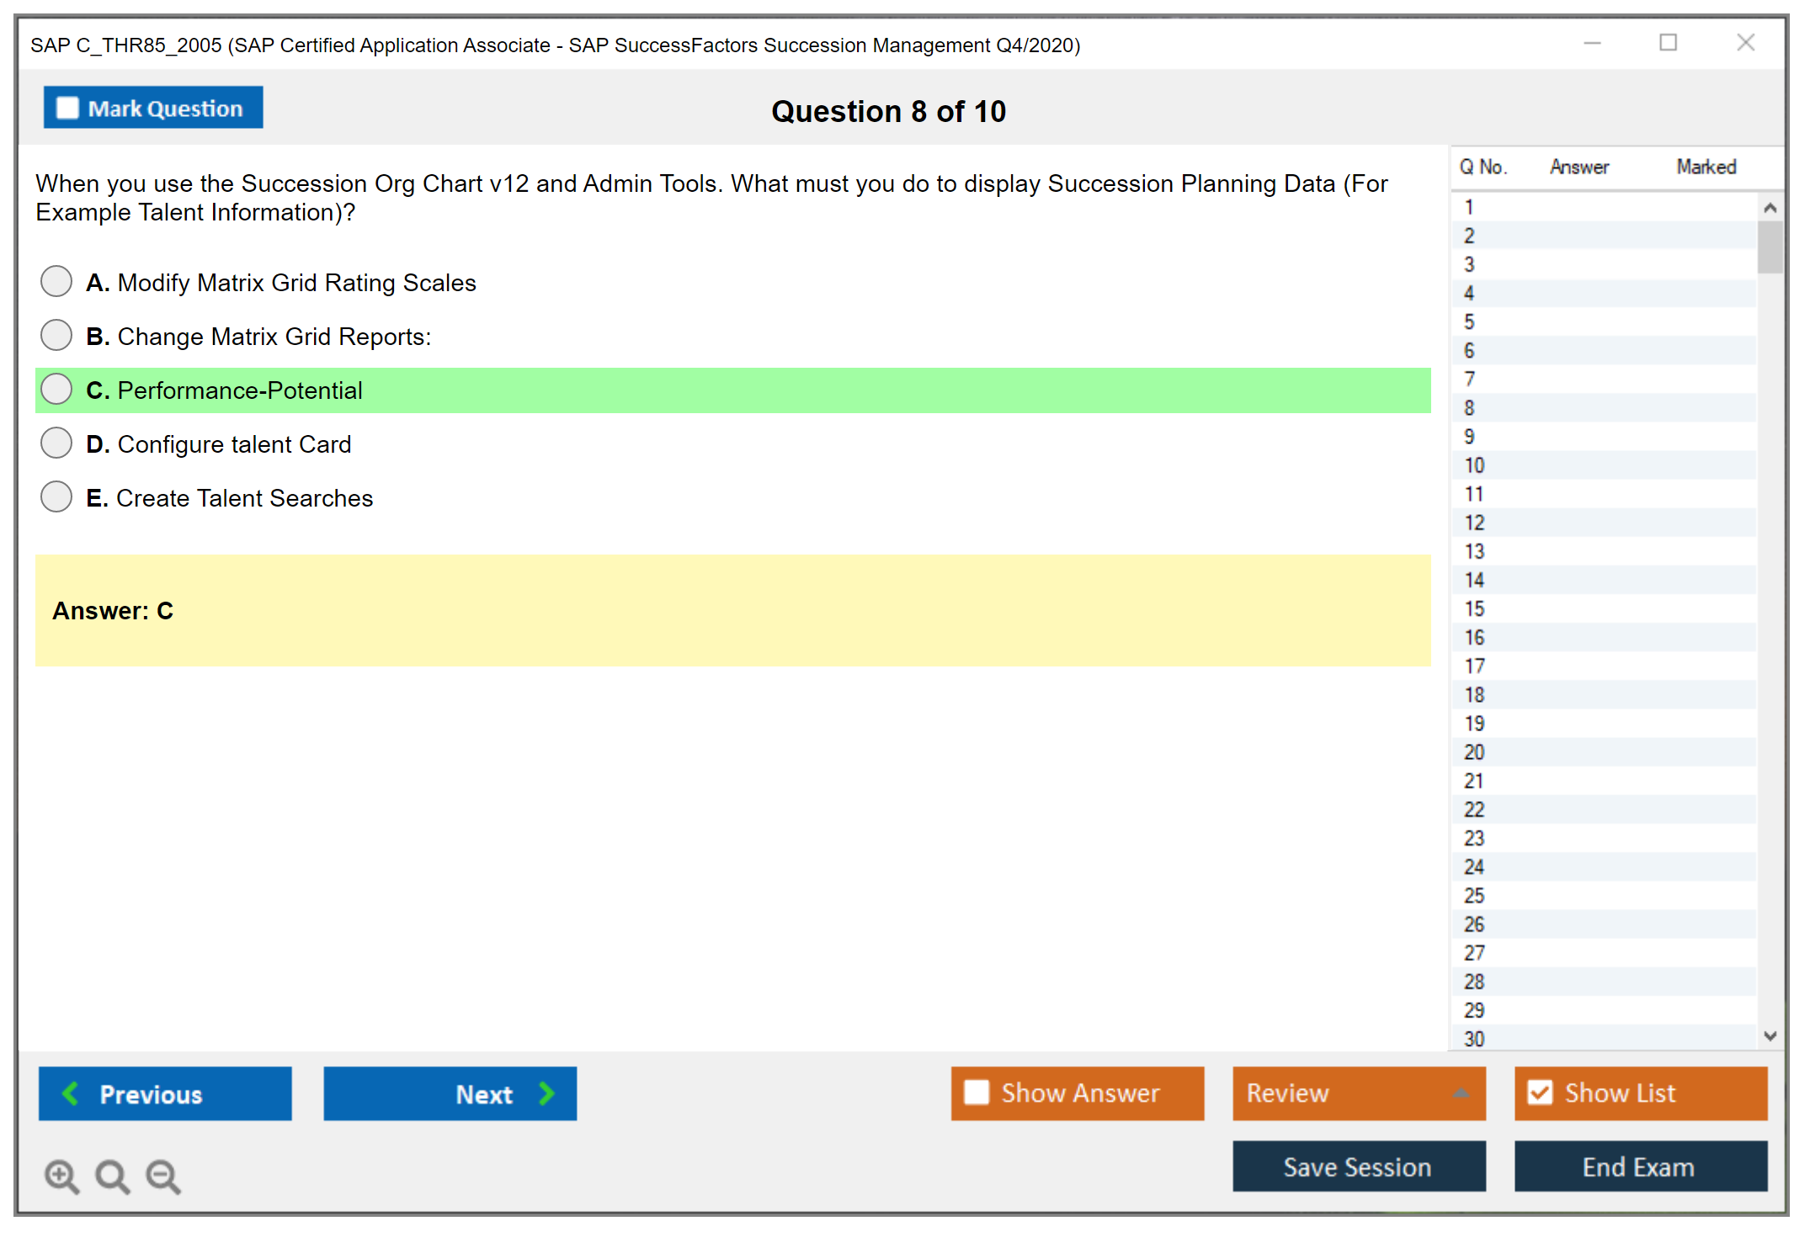Click the Answer column header
The height and width of the screenshot is (1237, 1810).
click(x=1579, y=167)
